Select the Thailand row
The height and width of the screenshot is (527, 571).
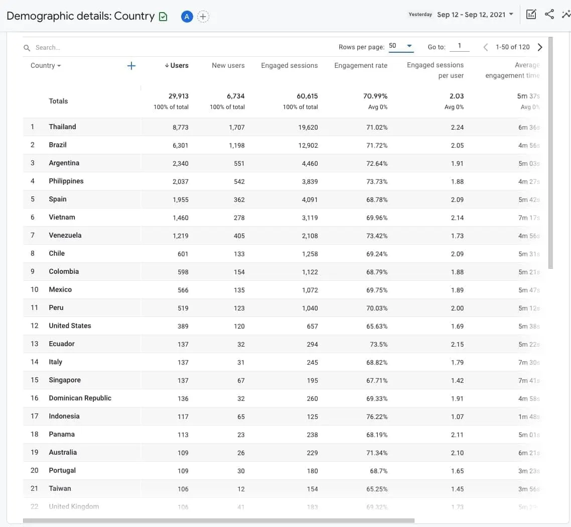click(281, 127)
